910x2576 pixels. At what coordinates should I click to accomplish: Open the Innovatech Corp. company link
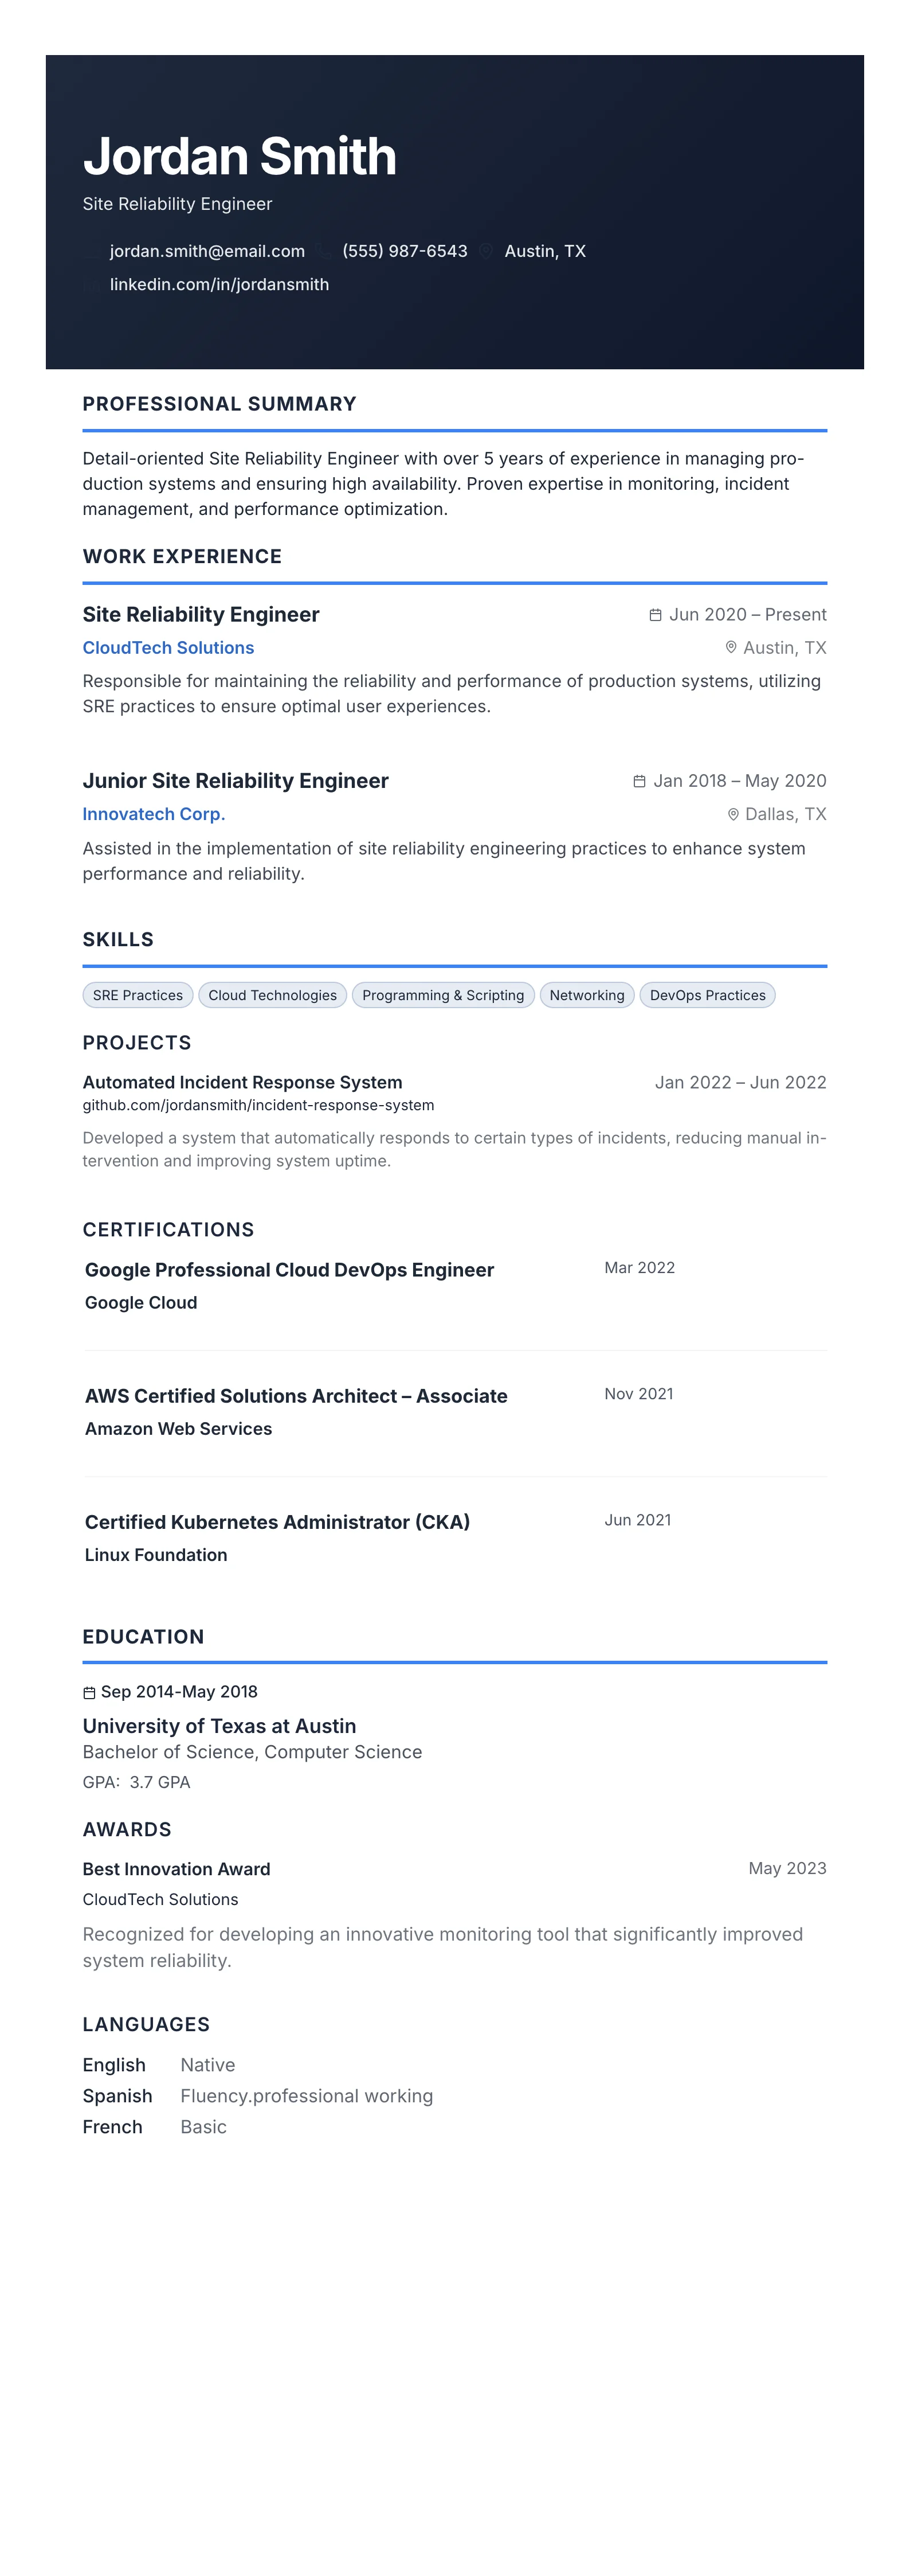[x=154, y=814]
